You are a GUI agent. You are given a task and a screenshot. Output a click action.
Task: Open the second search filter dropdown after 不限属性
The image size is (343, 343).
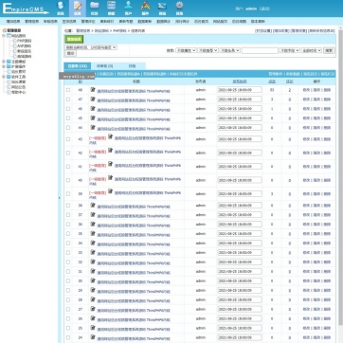tap(208, 50)
